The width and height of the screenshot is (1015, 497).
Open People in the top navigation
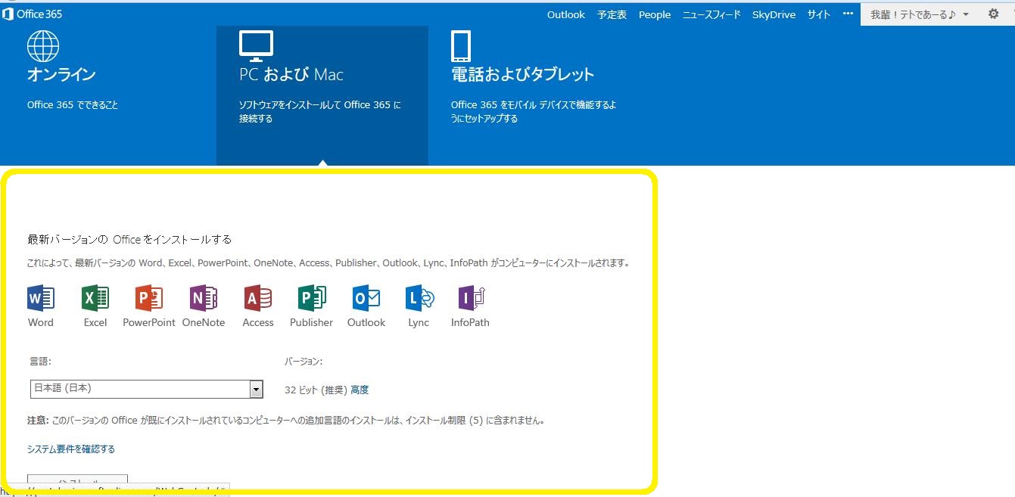coord(655,14)
